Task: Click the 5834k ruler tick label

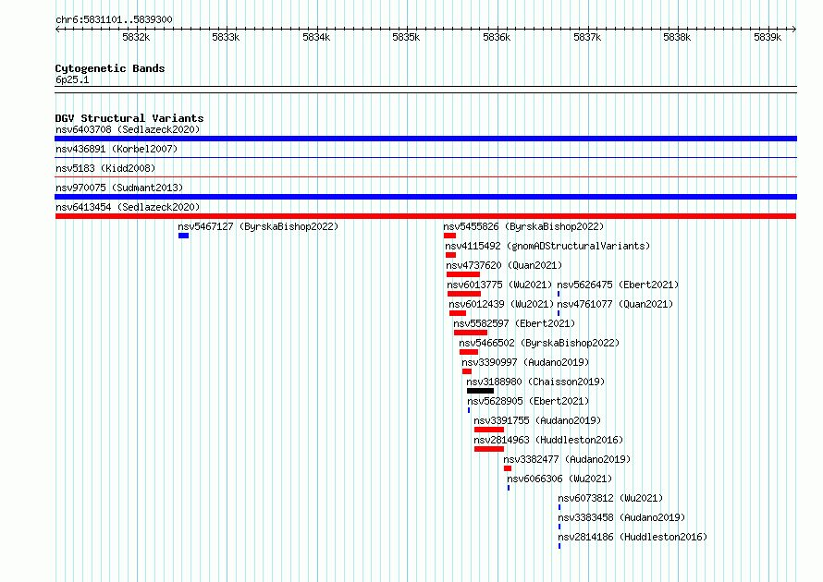Action: click(x=316, y=37)
